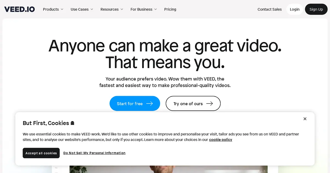
Task: Click the Contact Sales link
Action: point(269,9)
